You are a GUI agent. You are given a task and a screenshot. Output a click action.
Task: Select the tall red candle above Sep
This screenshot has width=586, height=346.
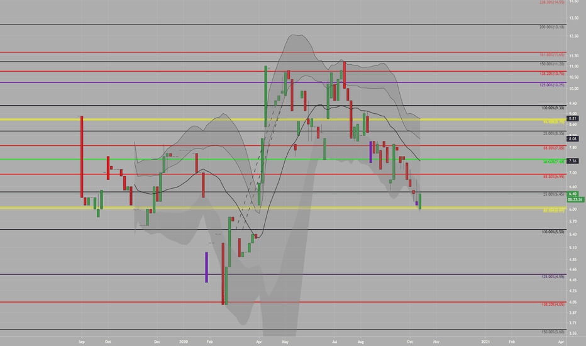82,157
